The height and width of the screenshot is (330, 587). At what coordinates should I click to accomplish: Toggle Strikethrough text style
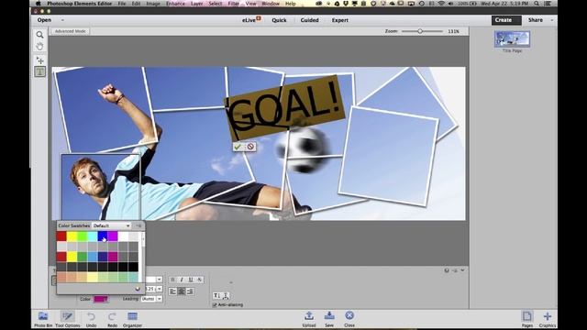200,280
